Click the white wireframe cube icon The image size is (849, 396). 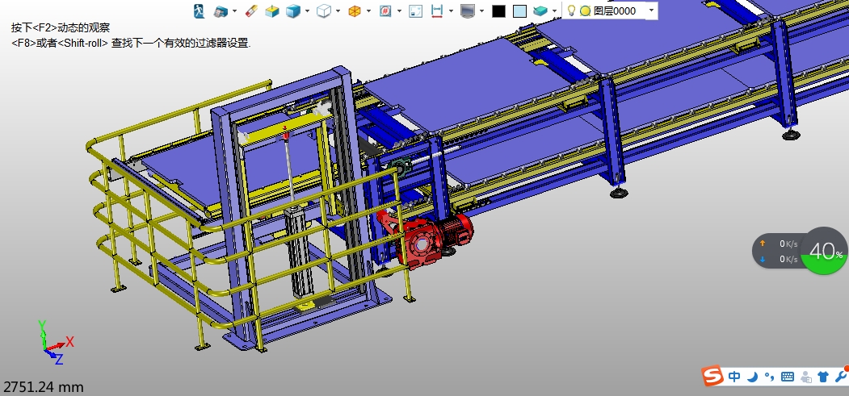coord(323,11)
